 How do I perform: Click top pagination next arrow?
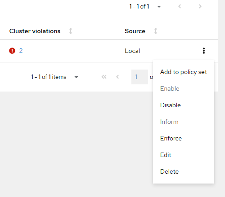(200, 6)
